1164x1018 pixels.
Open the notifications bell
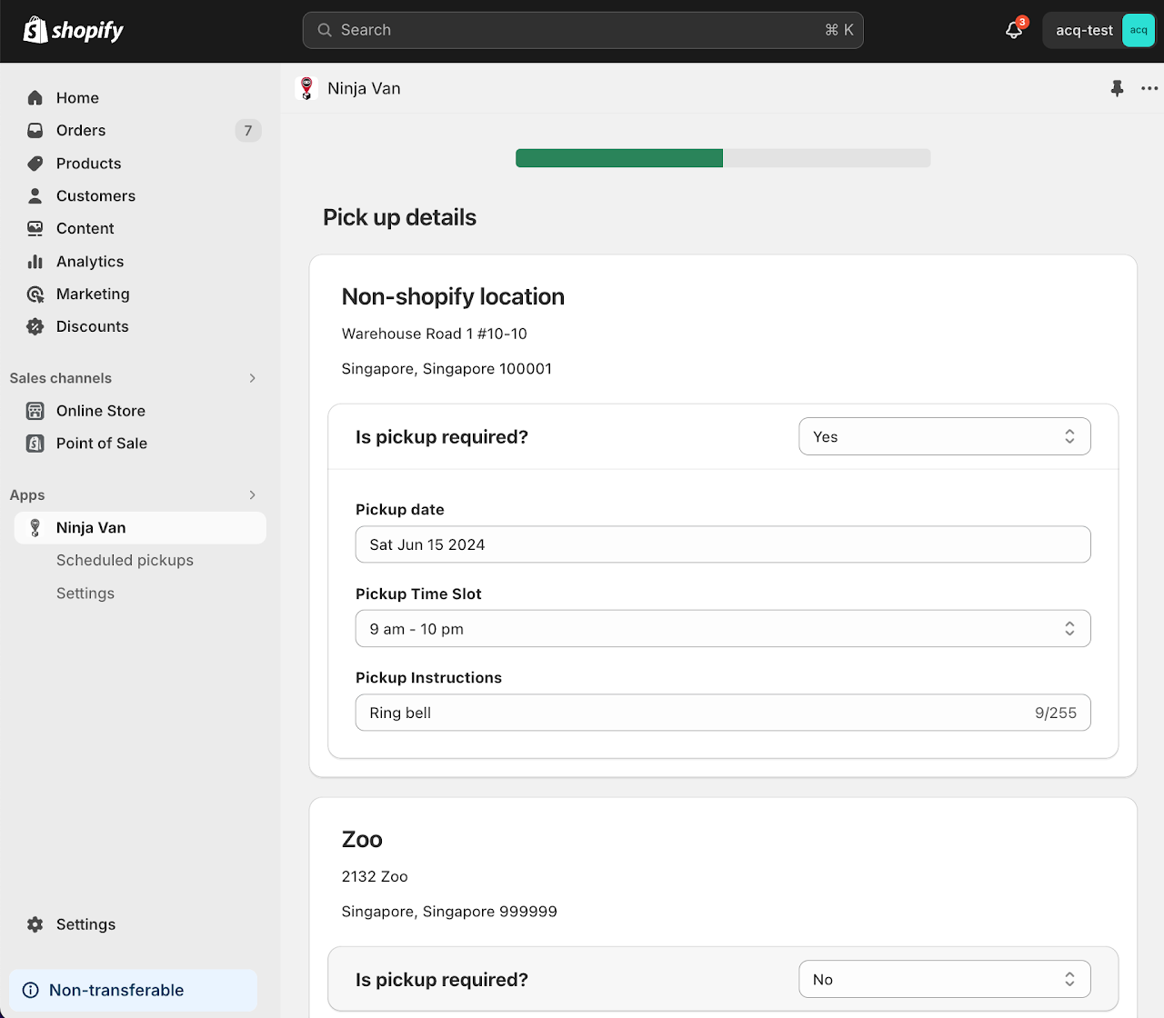pyautogui.click(x=1014, y=30)
